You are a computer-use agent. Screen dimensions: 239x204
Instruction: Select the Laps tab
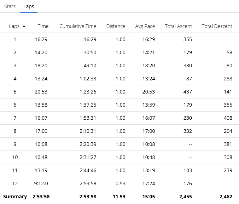pyautogui.click(x=29, y=6)
